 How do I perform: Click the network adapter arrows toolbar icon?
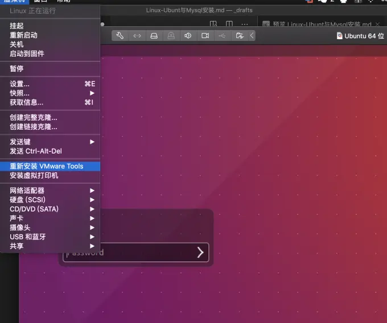pyautogui.click(x=137, y=36)
